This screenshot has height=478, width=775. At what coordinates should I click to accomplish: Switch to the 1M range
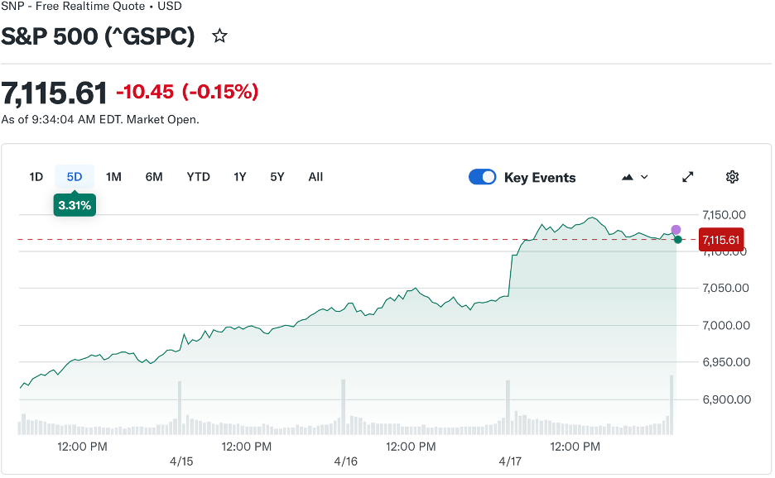pyautogui.click(x=113, y=177)
